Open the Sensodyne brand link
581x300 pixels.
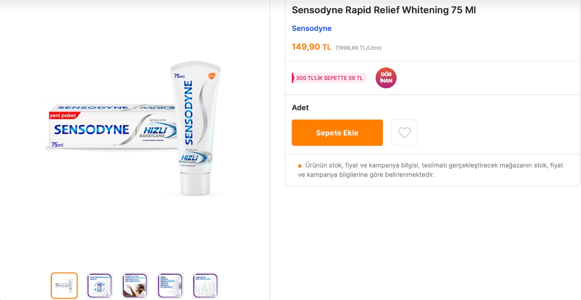click(311, 28)
